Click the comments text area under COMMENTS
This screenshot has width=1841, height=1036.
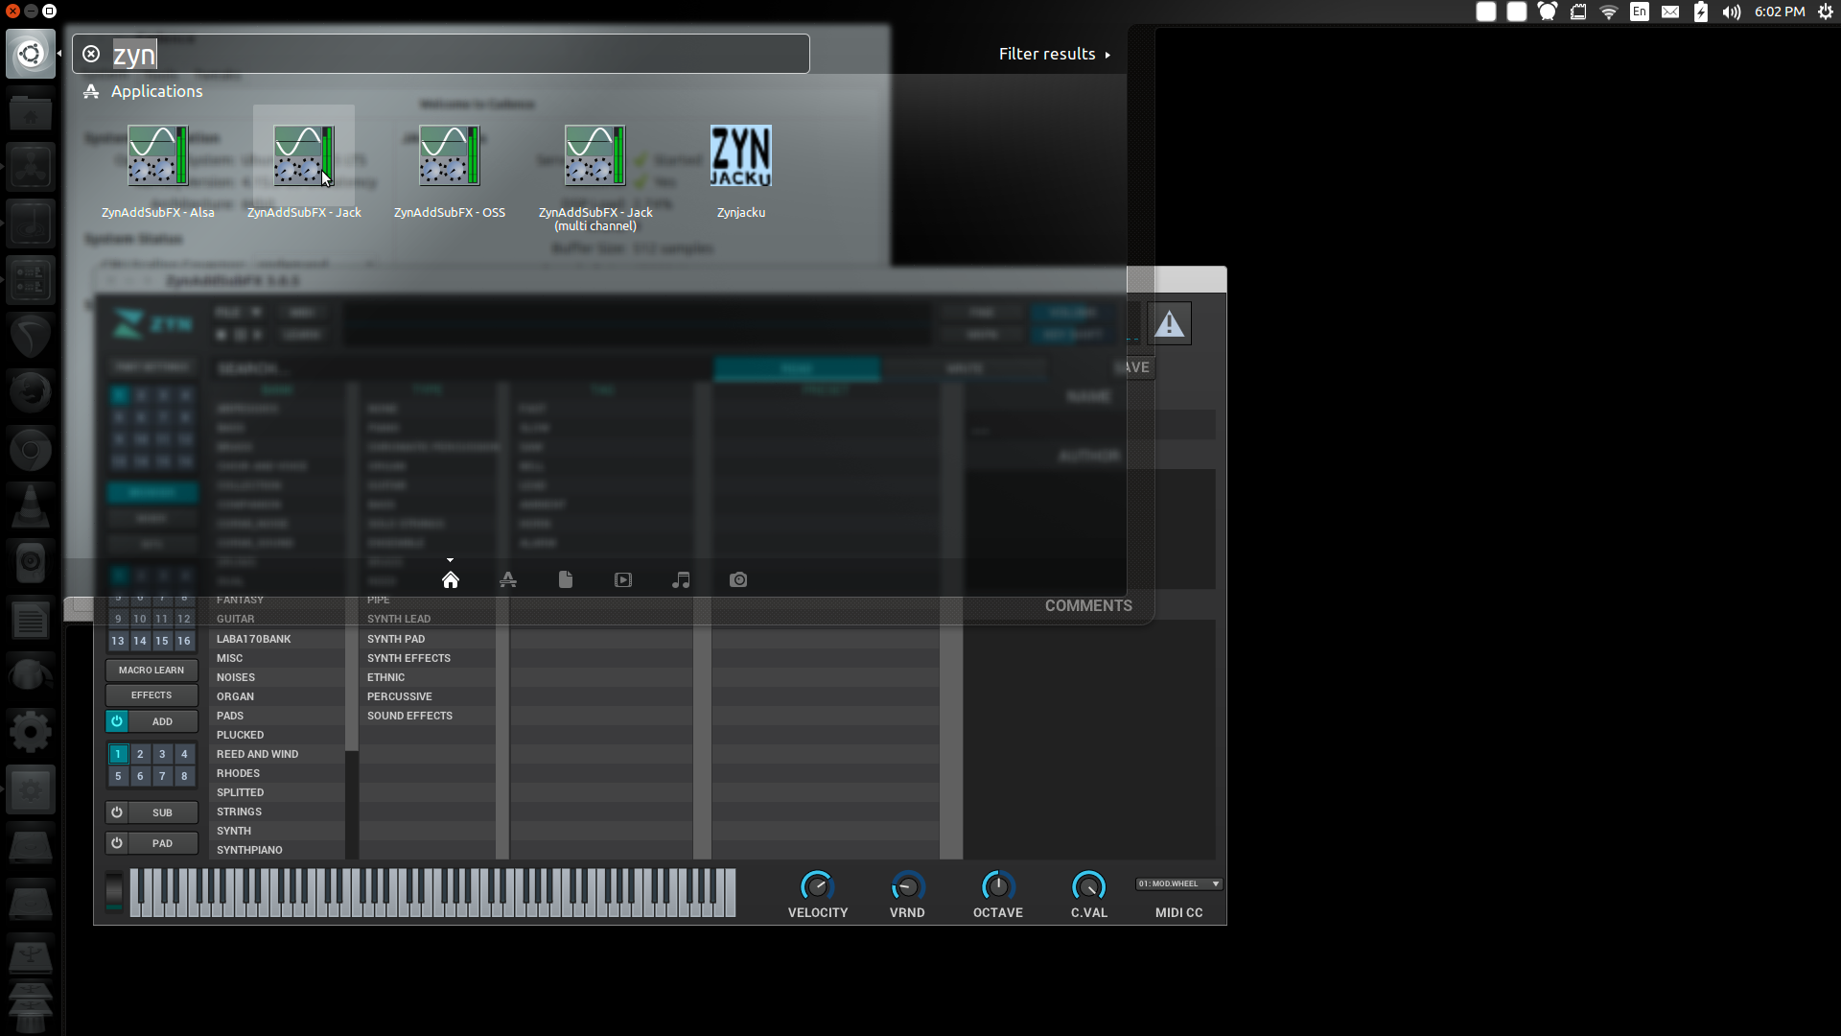[1089, 739]
